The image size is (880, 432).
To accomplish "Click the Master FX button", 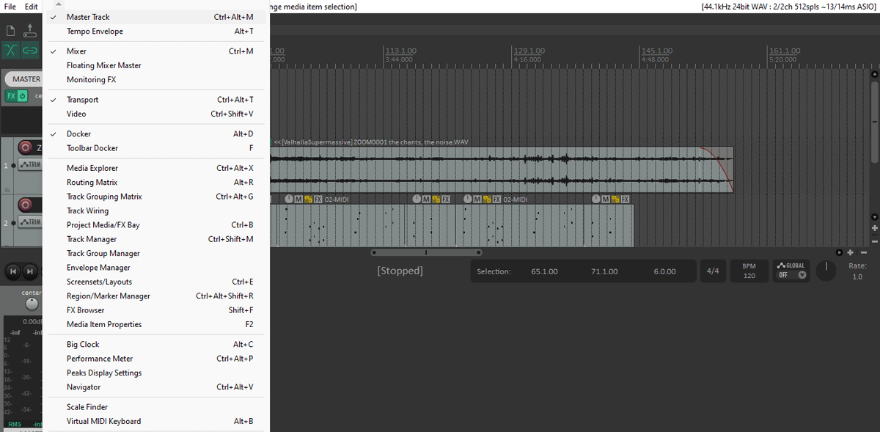I will point(11,96).
